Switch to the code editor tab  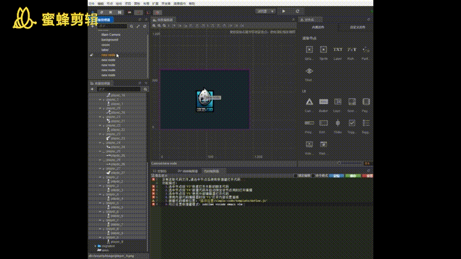pyautogui.click(x=212, y=171)
